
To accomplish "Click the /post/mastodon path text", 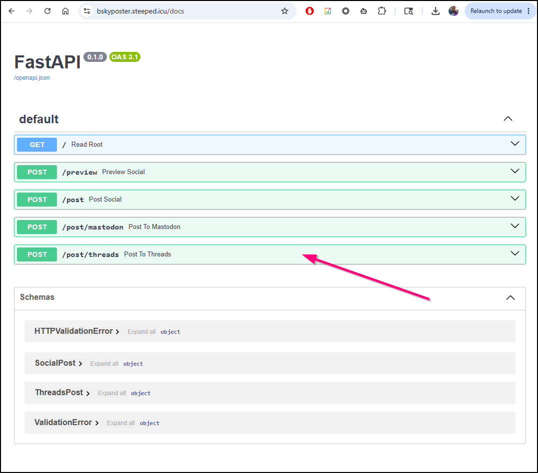I will tap(92, 227).
